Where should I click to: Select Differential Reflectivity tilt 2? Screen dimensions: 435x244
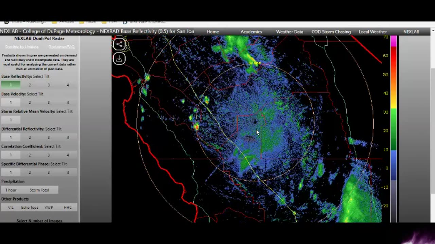pos(30,137)
